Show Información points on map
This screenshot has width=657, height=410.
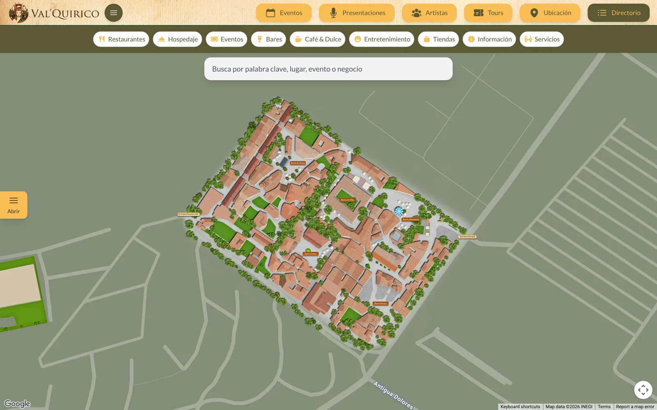click(x=489, y=39)
